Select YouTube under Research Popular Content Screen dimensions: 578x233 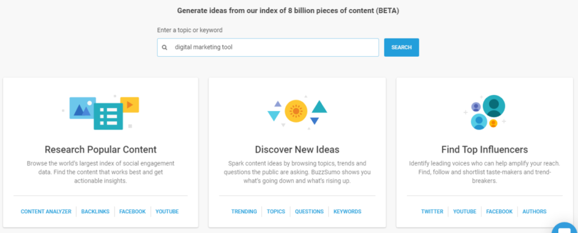167,212
